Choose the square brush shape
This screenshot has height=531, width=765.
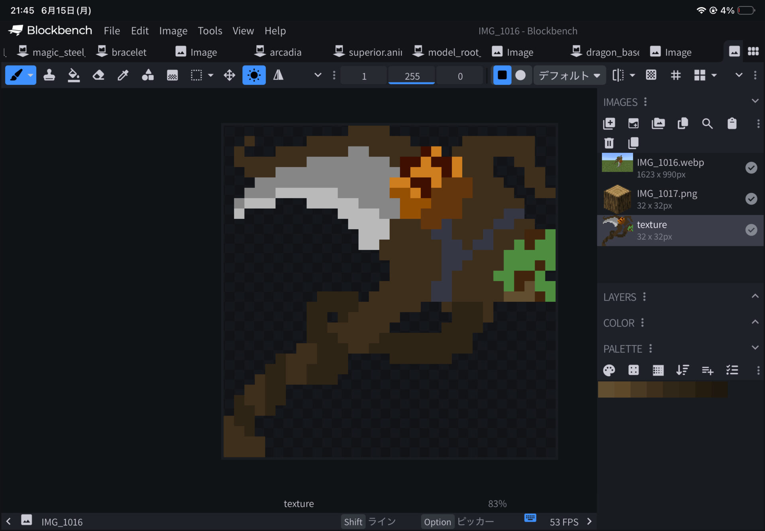pos(502,75)
